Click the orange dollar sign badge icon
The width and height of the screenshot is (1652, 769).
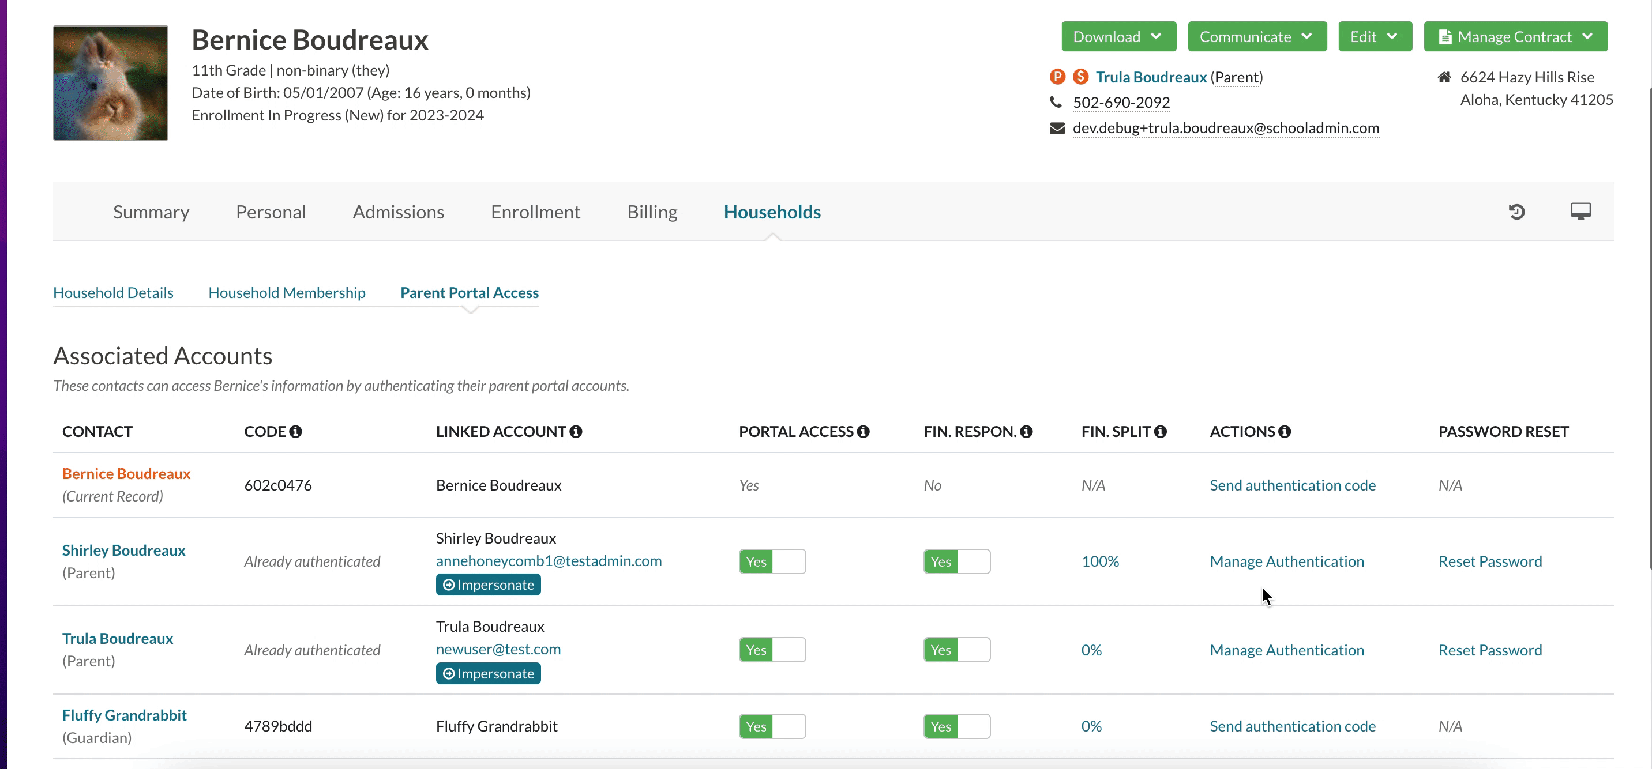coord(1080,77)
